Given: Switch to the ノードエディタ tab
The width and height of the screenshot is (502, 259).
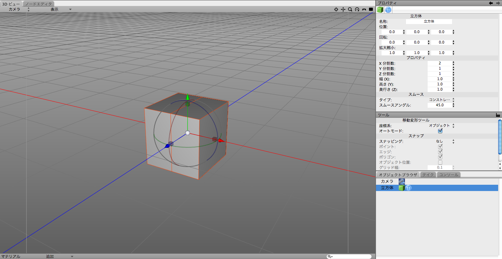Looking at the screenshot, I should coord(39,4).
